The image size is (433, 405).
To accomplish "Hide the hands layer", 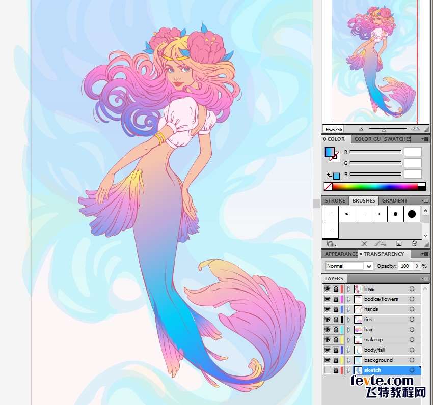I will [x=327, y=309].
